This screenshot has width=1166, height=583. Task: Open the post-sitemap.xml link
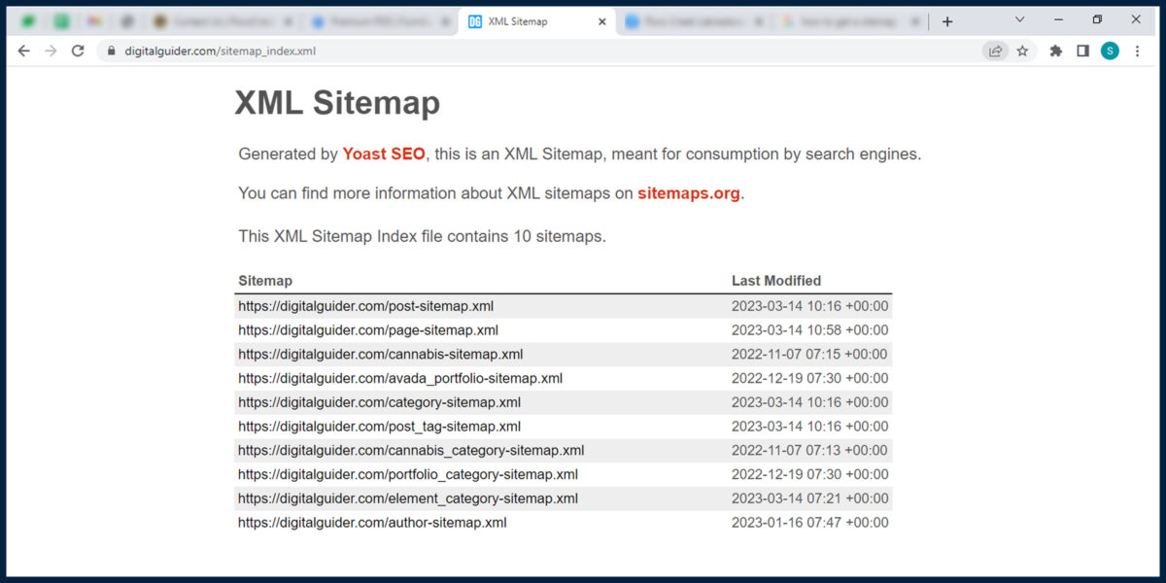click(x=364, y=305)
